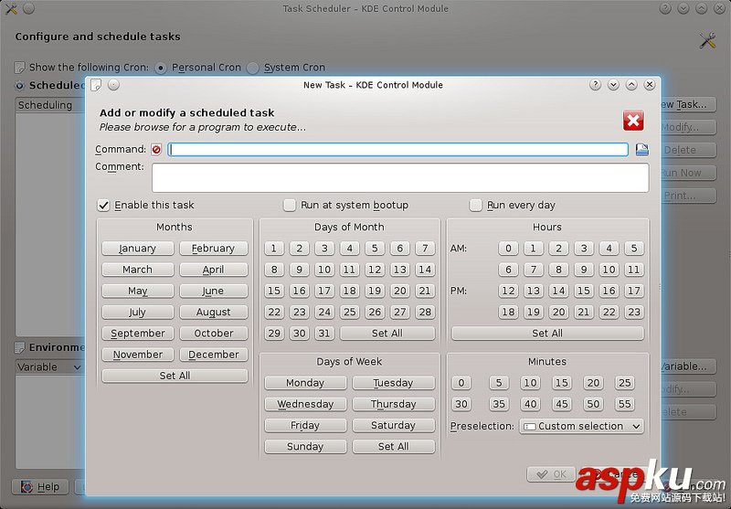
Task: Toggle hour 0 in AM hours
Action: click(x=508, y=249)
